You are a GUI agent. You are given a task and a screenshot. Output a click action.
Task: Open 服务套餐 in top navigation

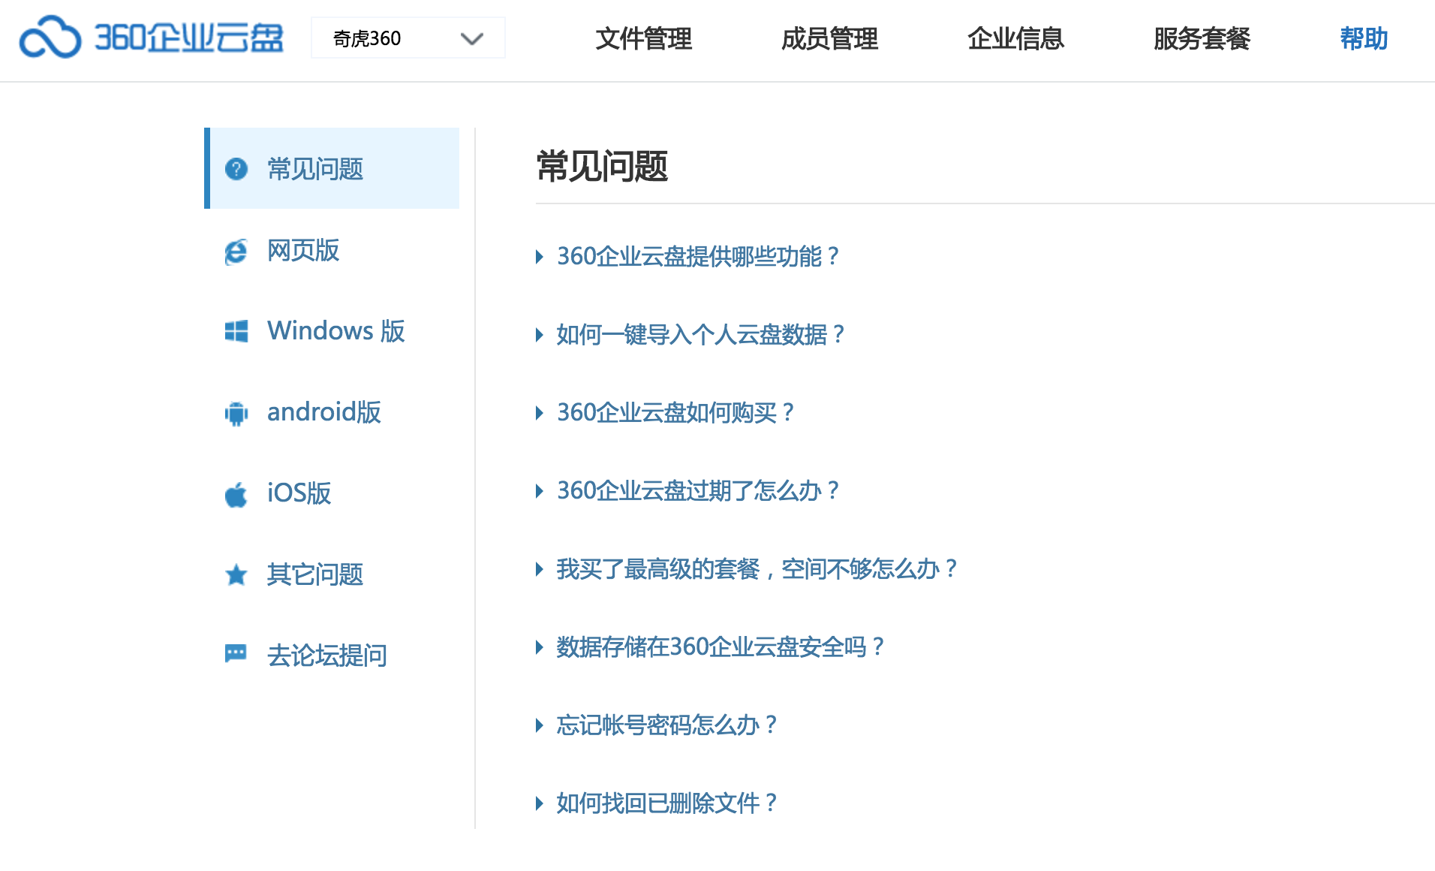click(x=1202, y=38)
